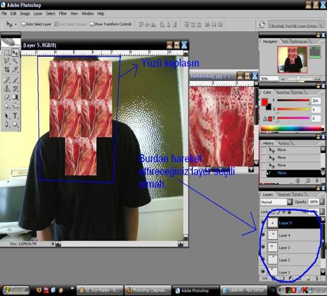Image resolution: width=327 pixels, height=296 pixels.
Task: Open the tool preset picker arrow
Action: (15, 25)
